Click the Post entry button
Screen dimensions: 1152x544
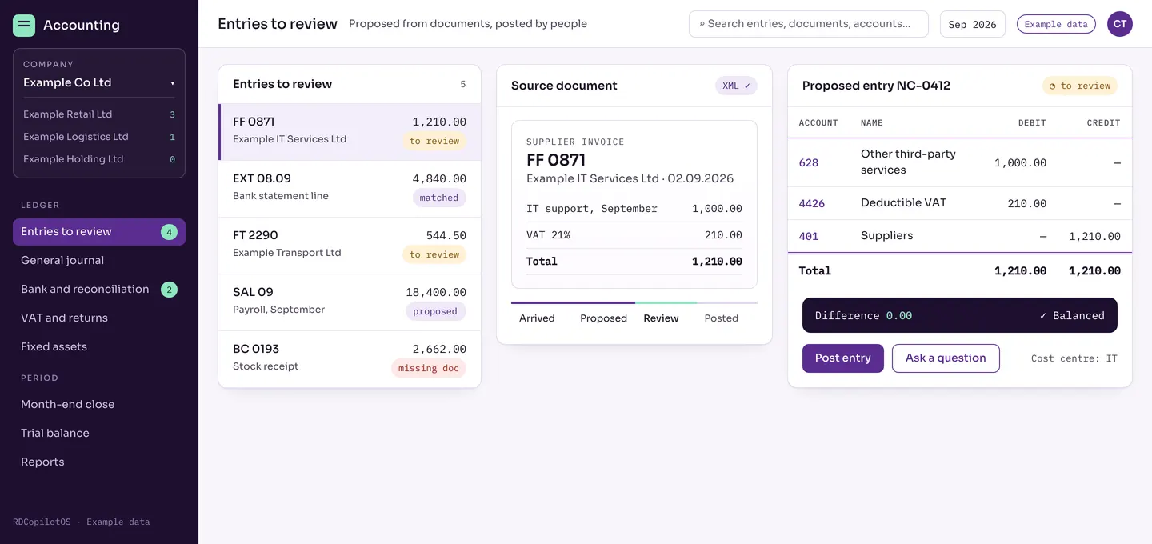843,358
